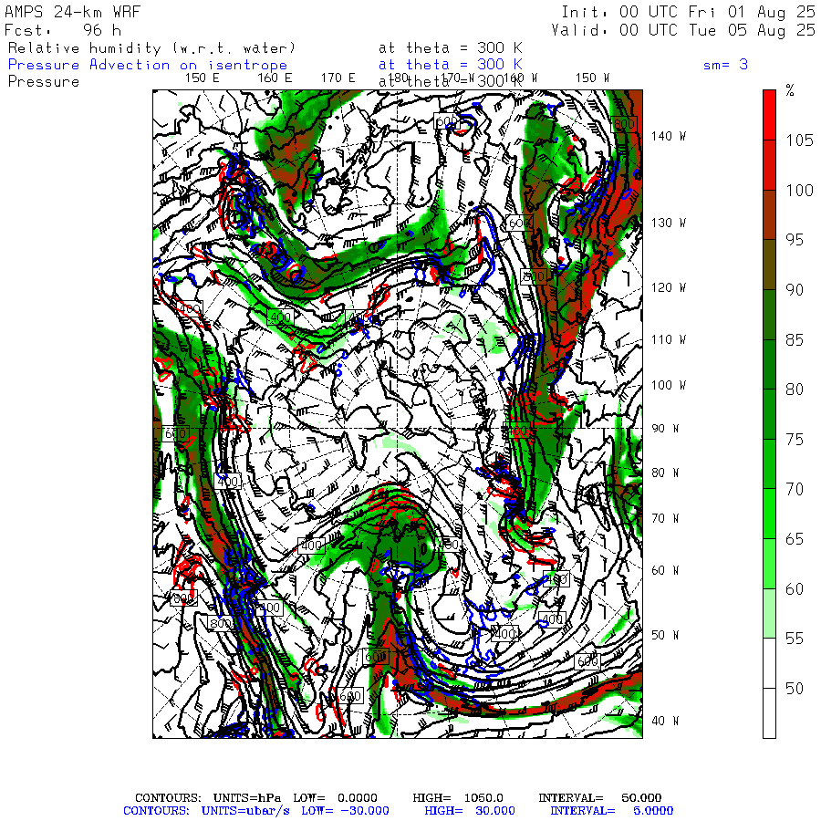This screenshot has height=821, width=821.
Task: Click the dark green band between 85 and 90
Action: [x=769, y=314]
